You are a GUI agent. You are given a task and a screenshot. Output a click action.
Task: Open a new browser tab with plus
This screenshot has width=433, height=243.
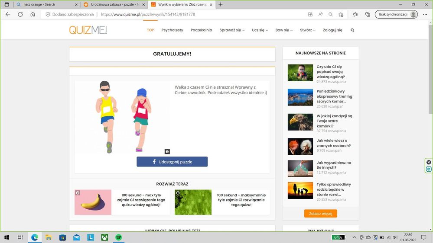[221, 4]
